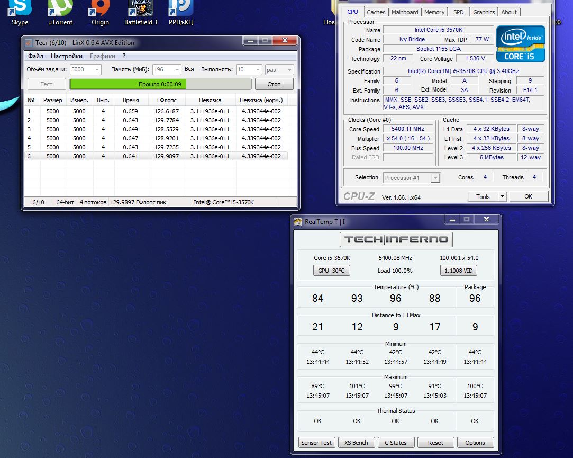Open the Настройки menu in LinX
Viewport: 573px width, 458px height.
tap(67, 56)
